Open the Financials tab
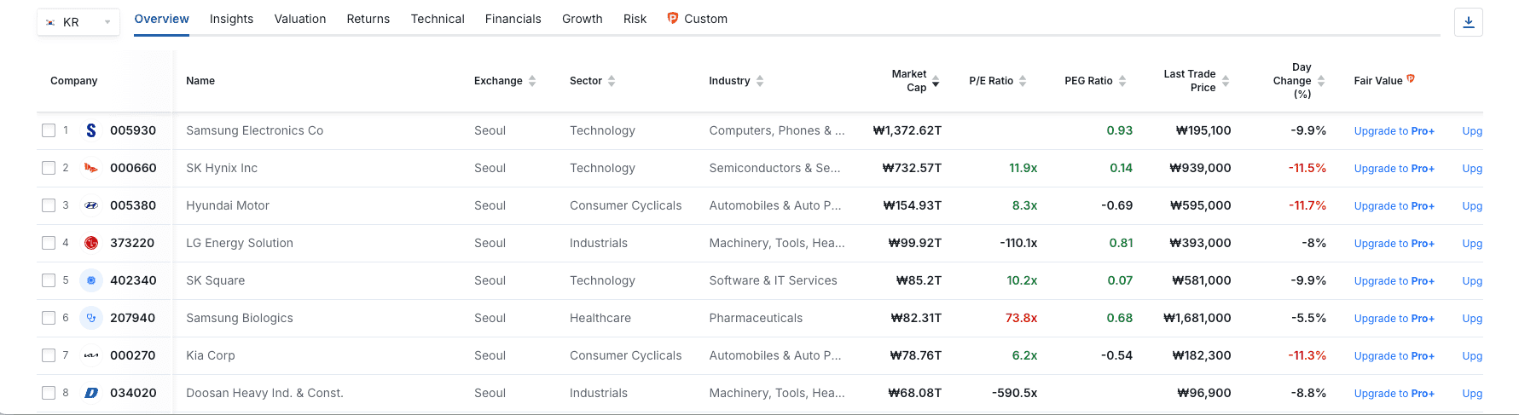The image size is (1519, 415). (513, 19)
